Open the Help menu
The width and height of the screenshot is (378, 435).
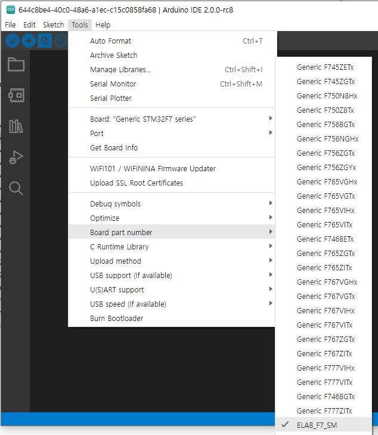(103, 25)
